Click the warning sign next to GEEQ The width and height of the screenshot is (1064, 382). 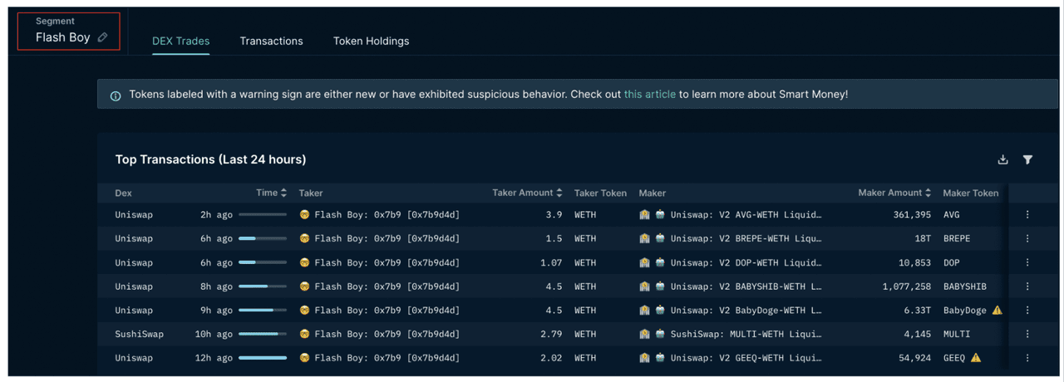(976, 358)
